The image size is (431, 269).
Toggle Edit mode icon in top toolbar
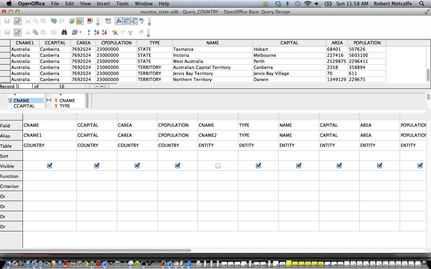point(18,21)
